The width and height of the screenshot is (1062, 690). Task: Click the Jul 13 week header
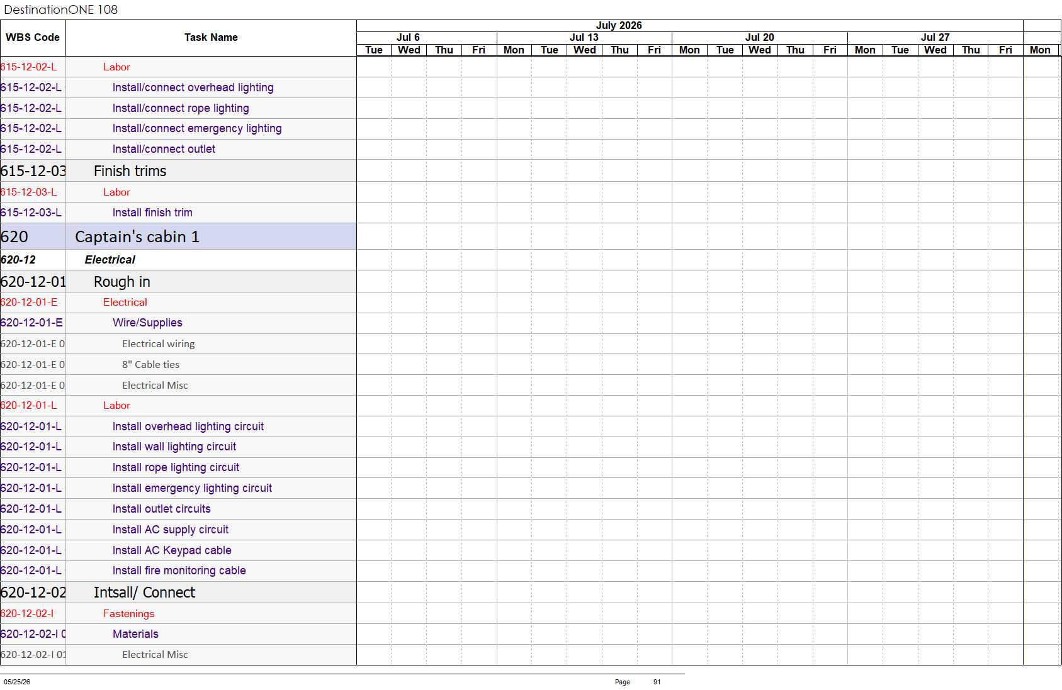[584, 38]
